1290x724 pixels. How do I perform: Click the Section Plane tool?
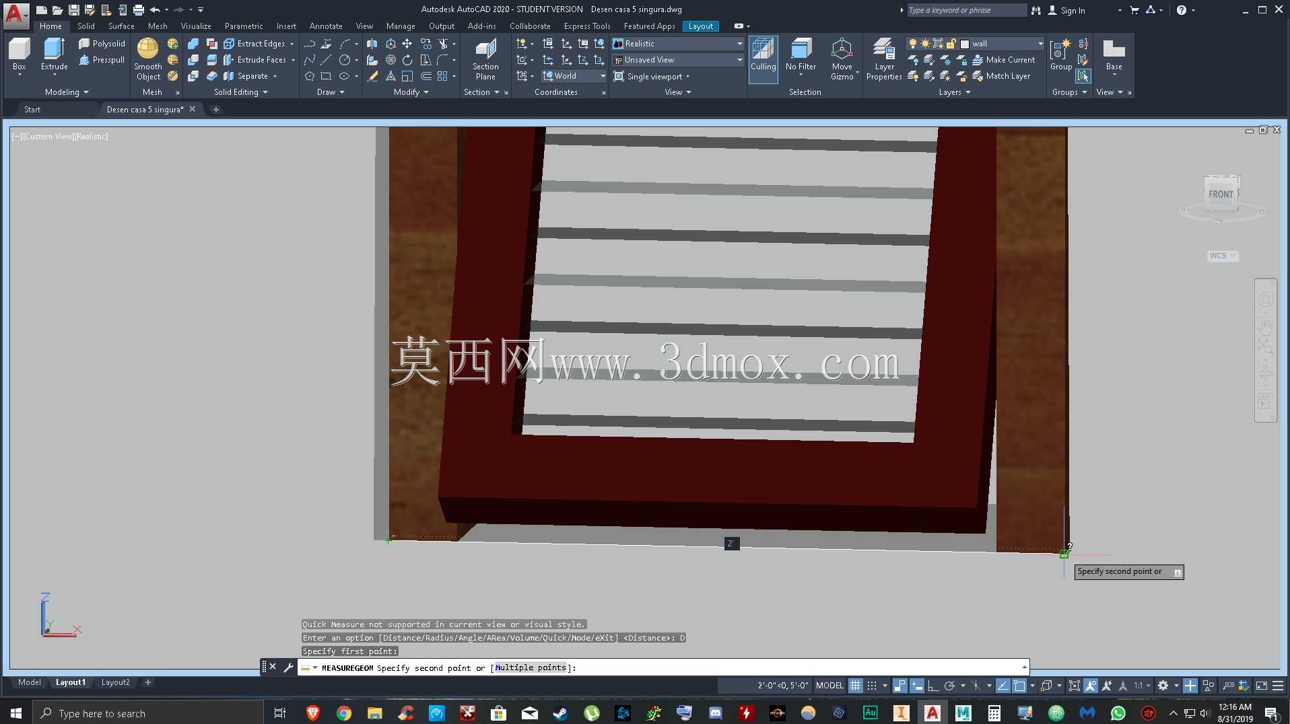[485, 59]
